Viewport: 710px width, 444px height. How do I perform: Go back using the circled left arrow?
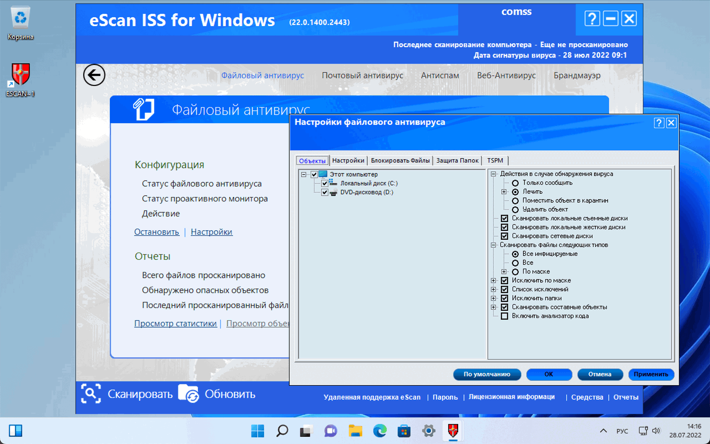point(94,75)
